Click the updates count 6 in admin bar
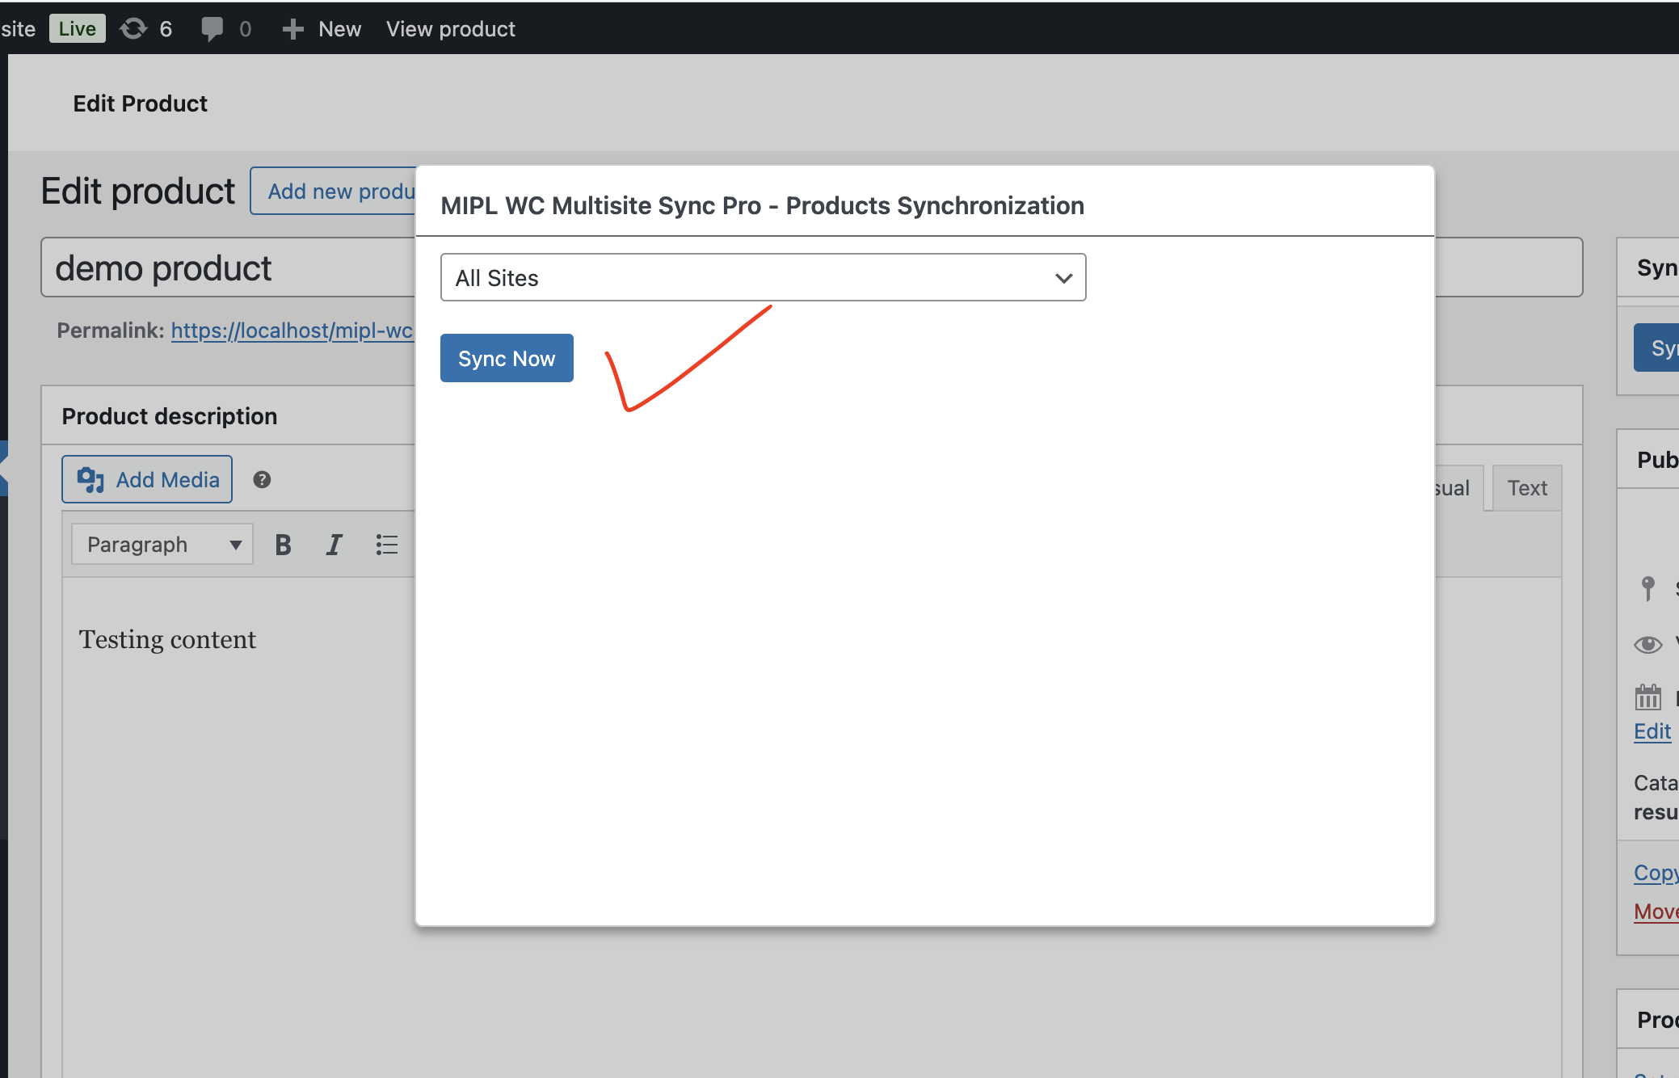Screen dimensions: 1679x1078 (166, 29)
